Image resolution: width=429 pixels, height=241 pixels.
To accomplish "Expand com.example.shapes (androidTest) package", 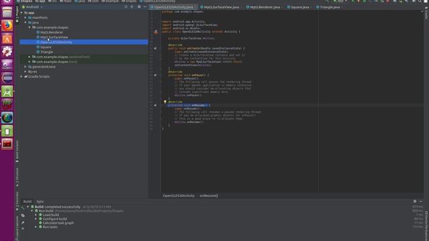I will pyautogui.click(x=29, y=57).
